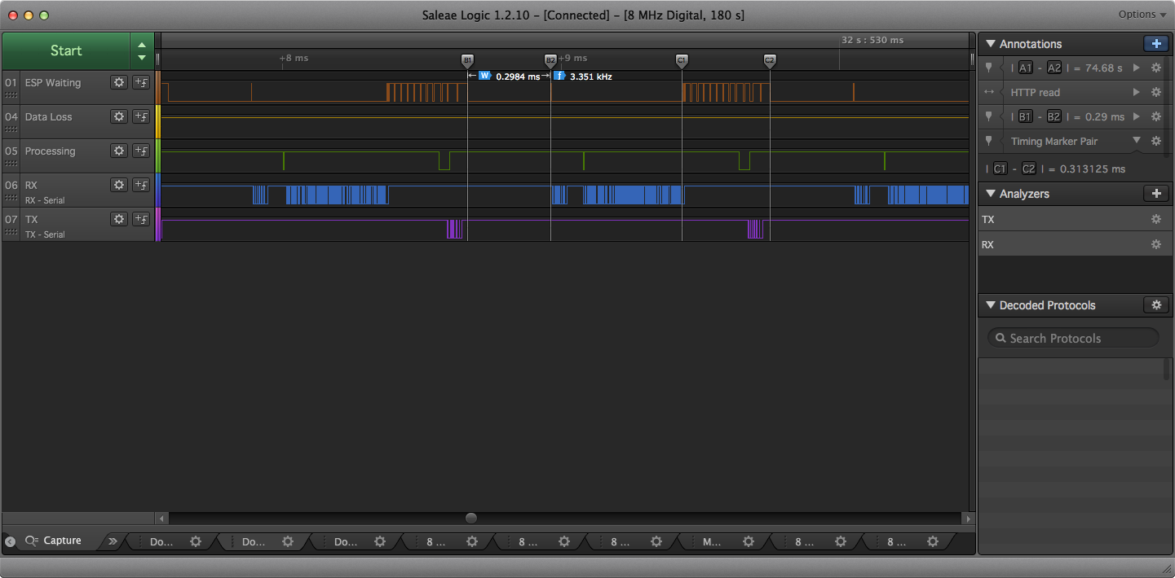Open RX analyzer settings gear
The image size is (1175, 578).
(x=1155, y=245)
